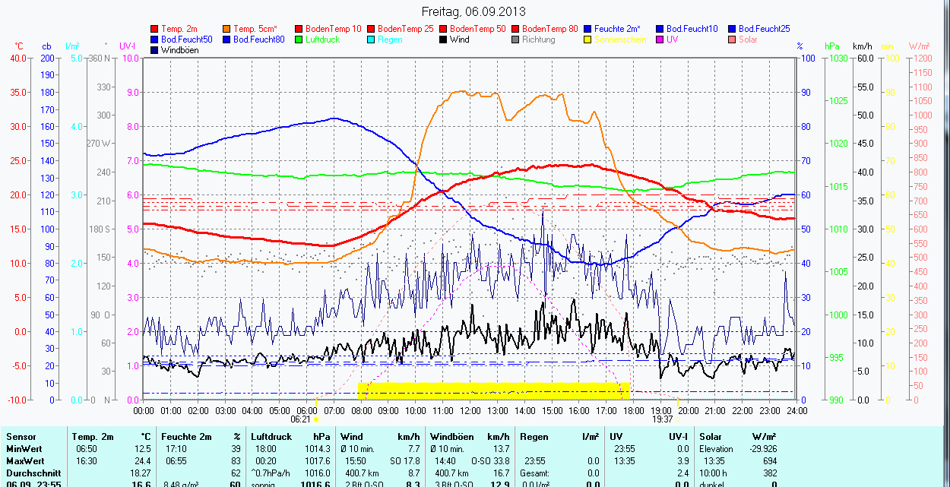The image size is (950, 487).
Task: Select the Windböen column header in table
Action: pyautogui.click(x=451, y=437)
